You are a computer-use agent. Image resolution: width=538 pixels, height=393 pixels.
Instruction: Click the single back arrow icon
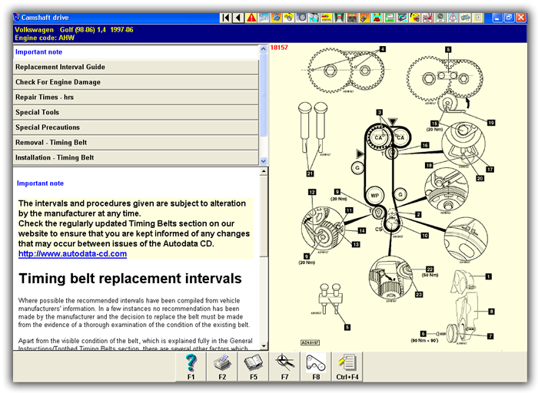[x=238, y=18]
